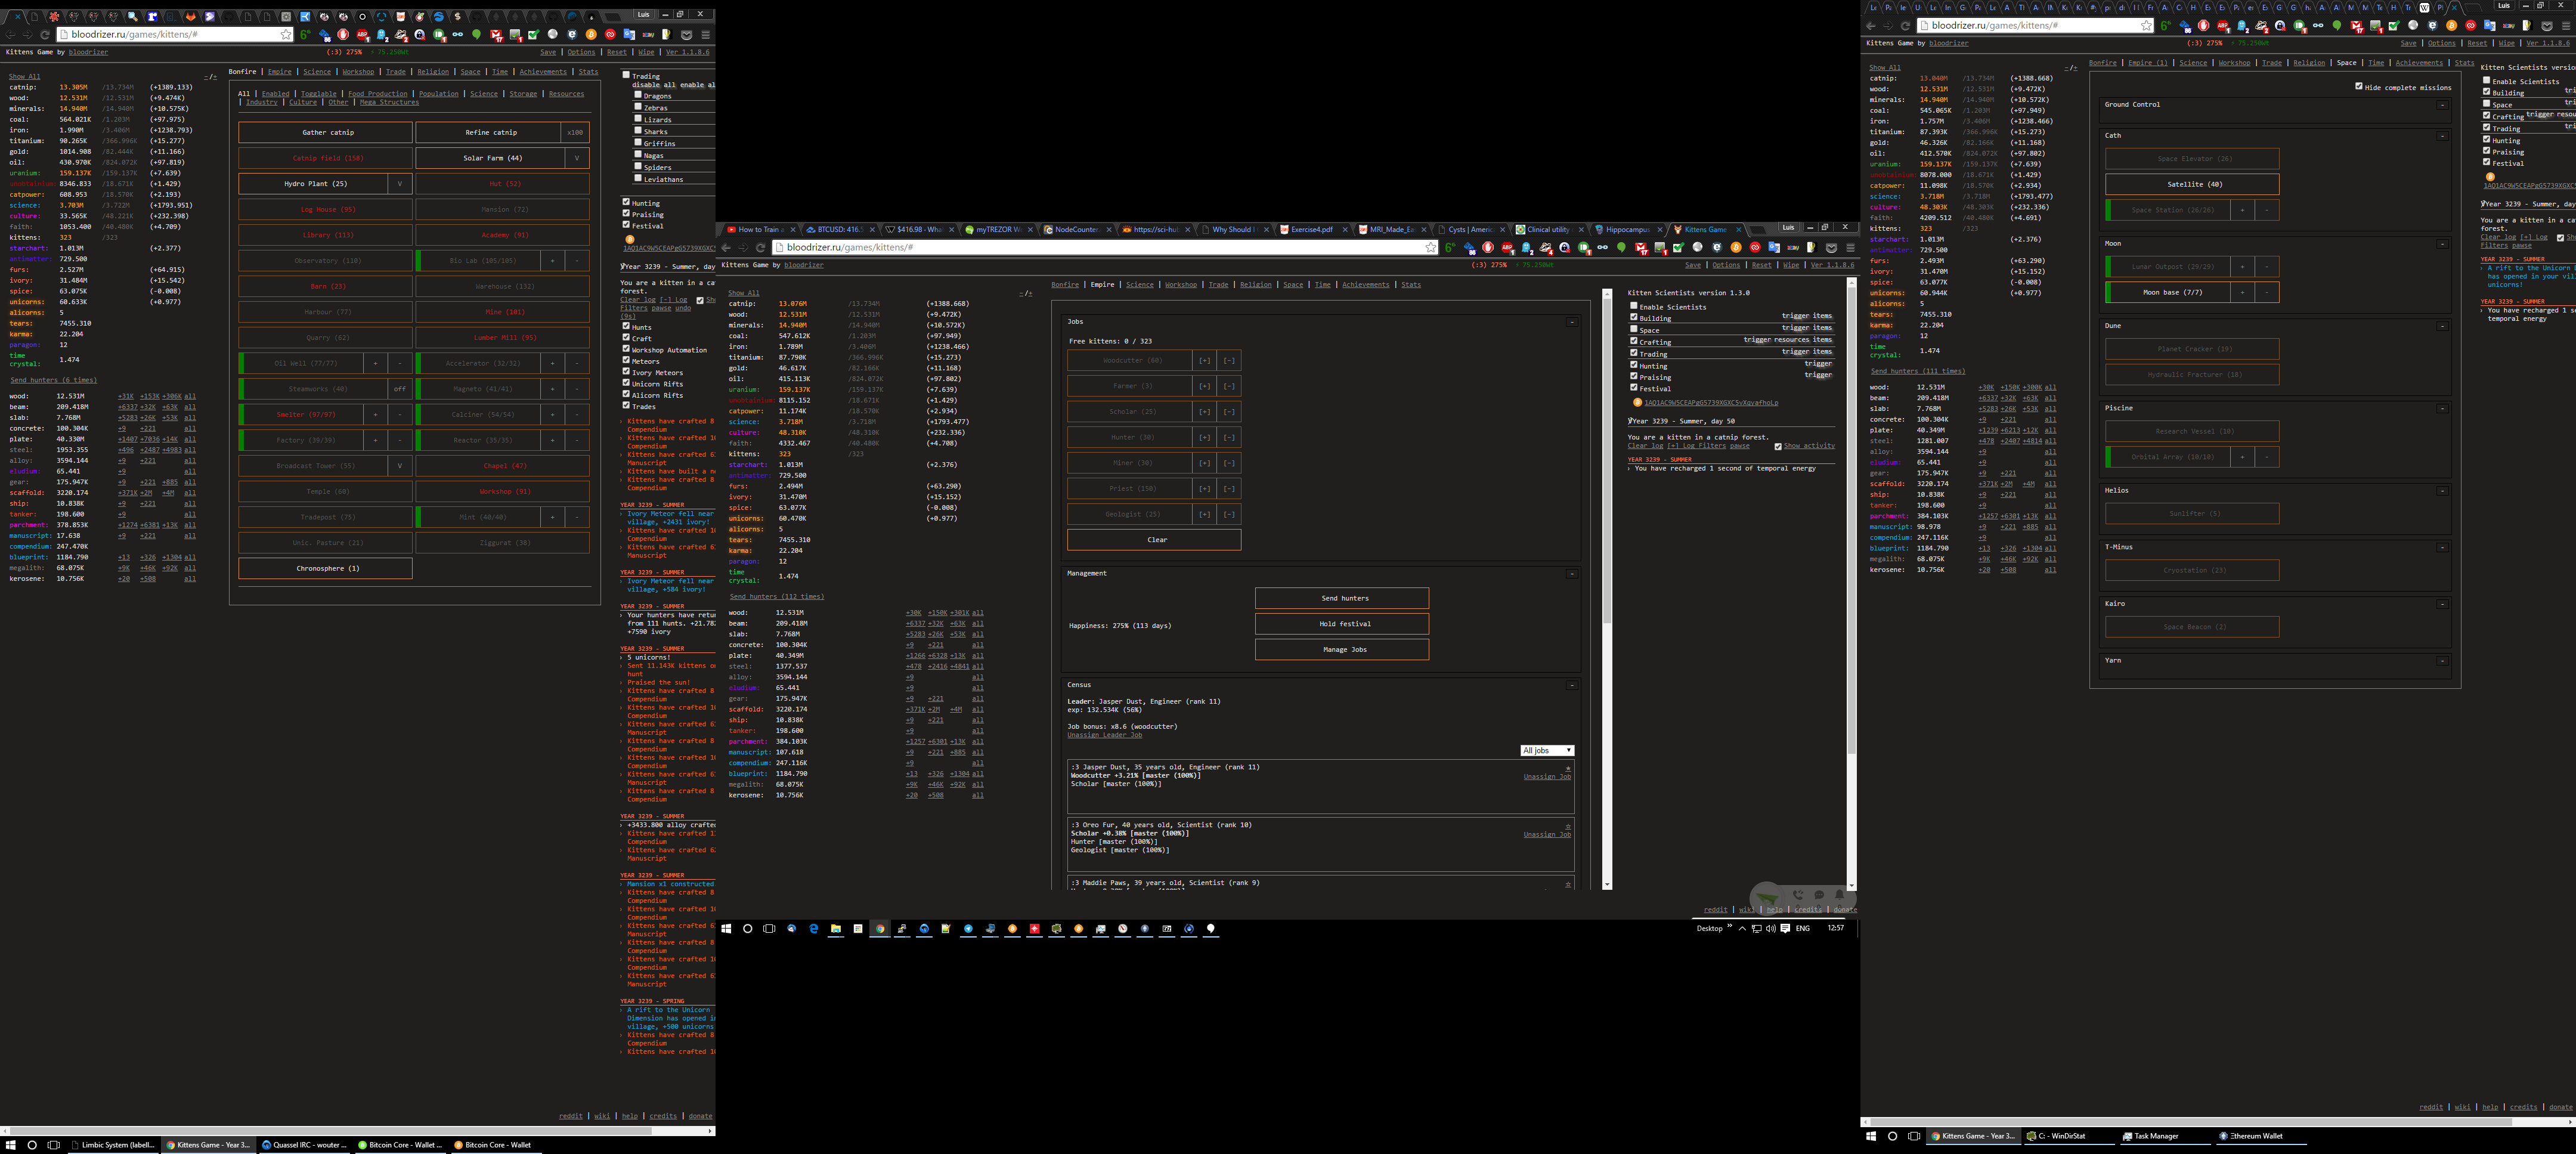Open File Explorer from the taskbar

tap(836, 929)
